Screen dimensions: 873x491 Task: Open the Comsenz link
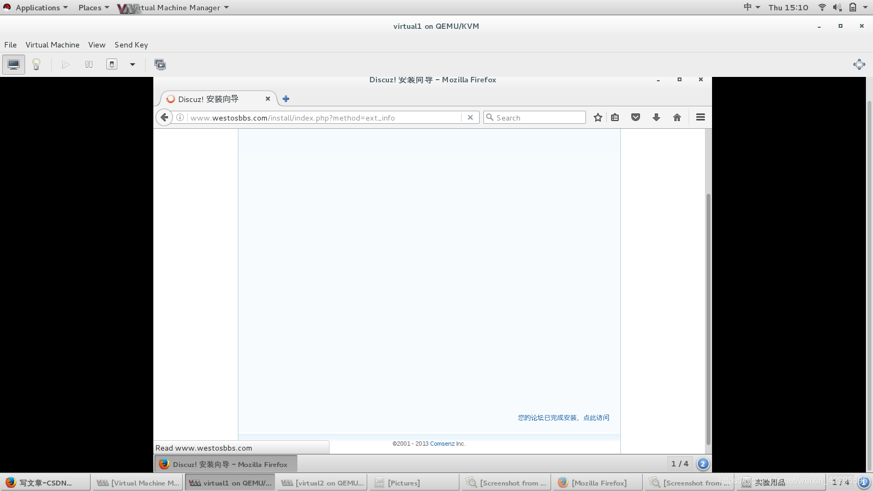click(x=442, y=444)
